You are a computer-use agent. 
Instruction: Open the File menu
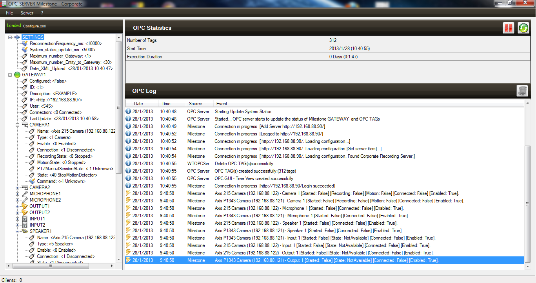(x=9, y=13)
